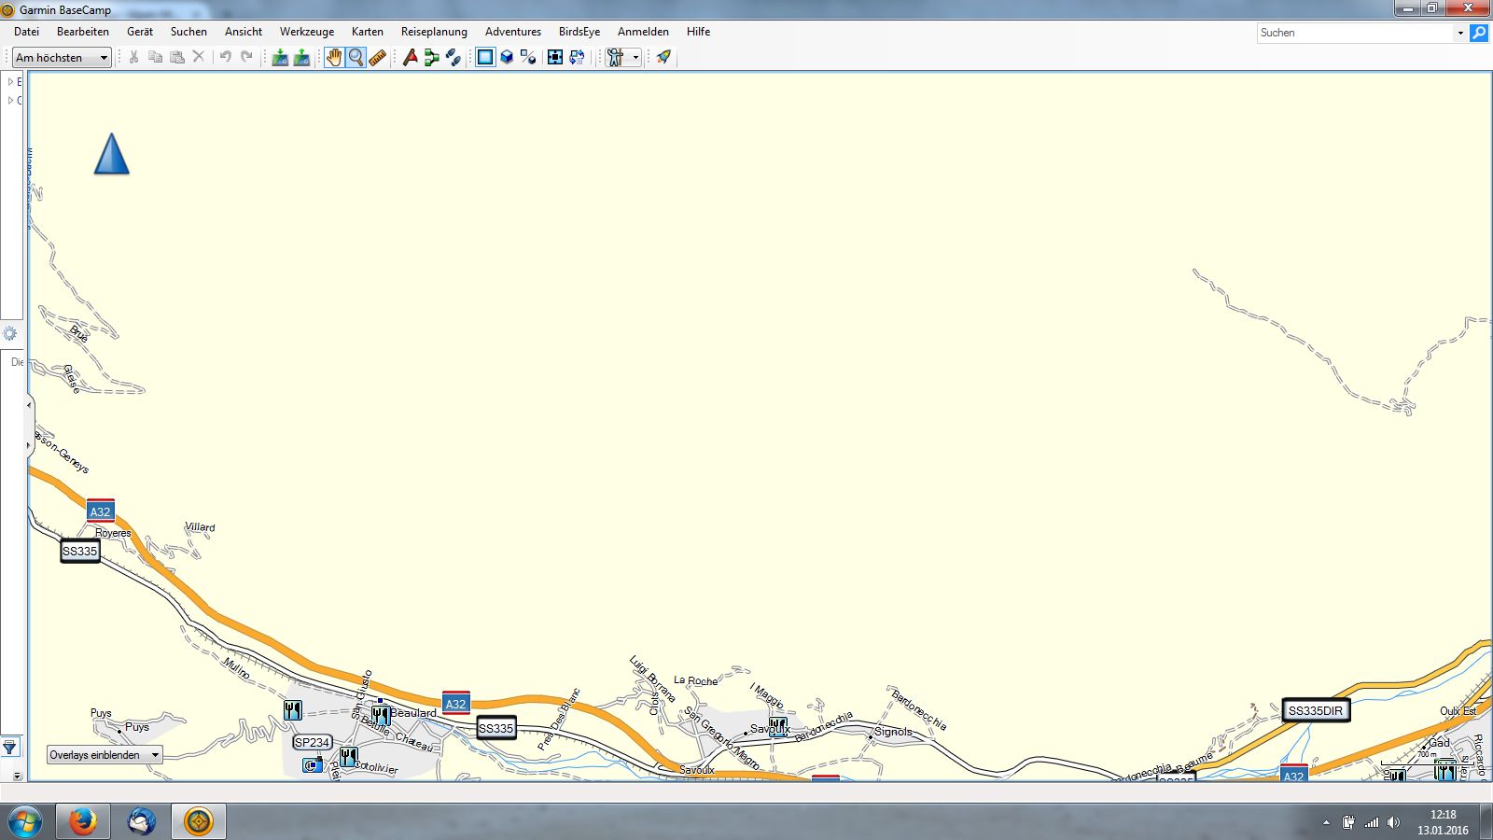1493x840 pixels.
Task: Click the search magnifier button
Action: click(x=1479, y=33)
